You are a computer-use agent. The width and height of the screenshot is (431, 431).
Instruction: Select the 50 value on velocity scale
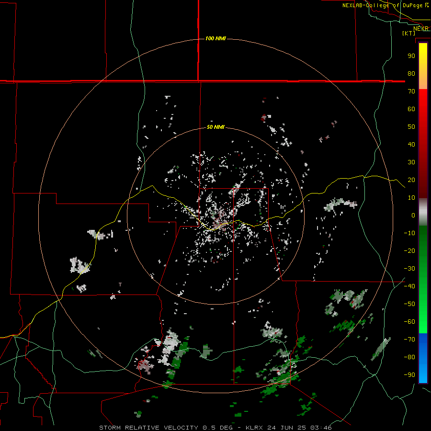411,127
